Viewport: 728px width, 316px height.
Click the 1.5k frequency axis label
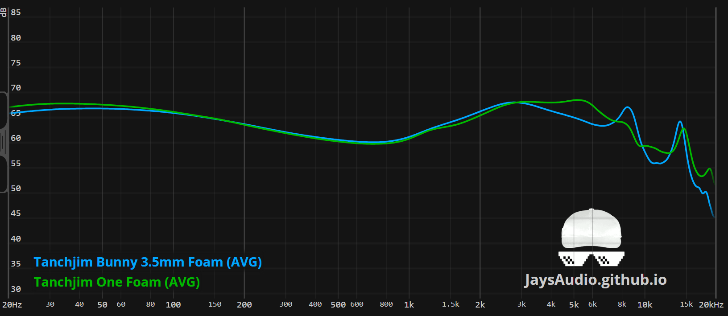451,304
